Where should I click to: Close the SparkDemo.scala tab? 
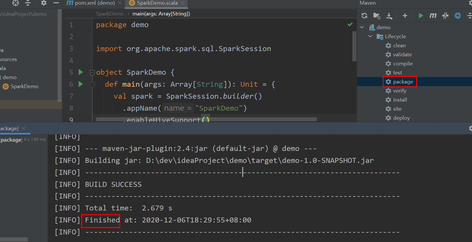click(x=183, y=3)
